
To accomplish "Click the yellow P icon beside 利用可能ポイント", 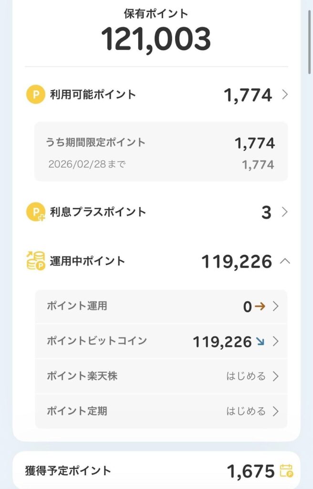I will (x=35, y=95).
